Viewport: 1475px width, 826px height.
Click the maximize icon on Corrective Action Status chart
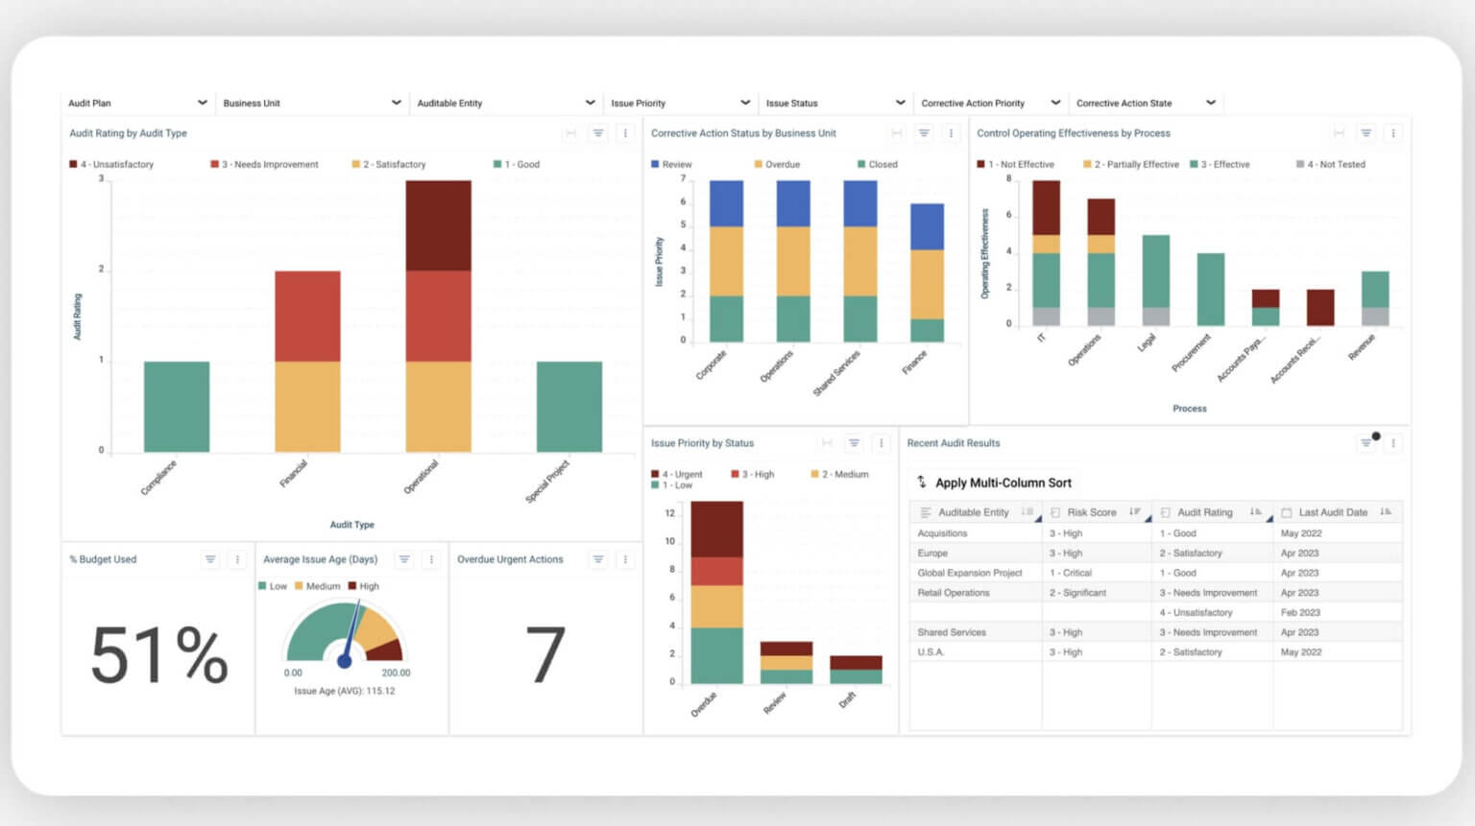tap(895, 133)
